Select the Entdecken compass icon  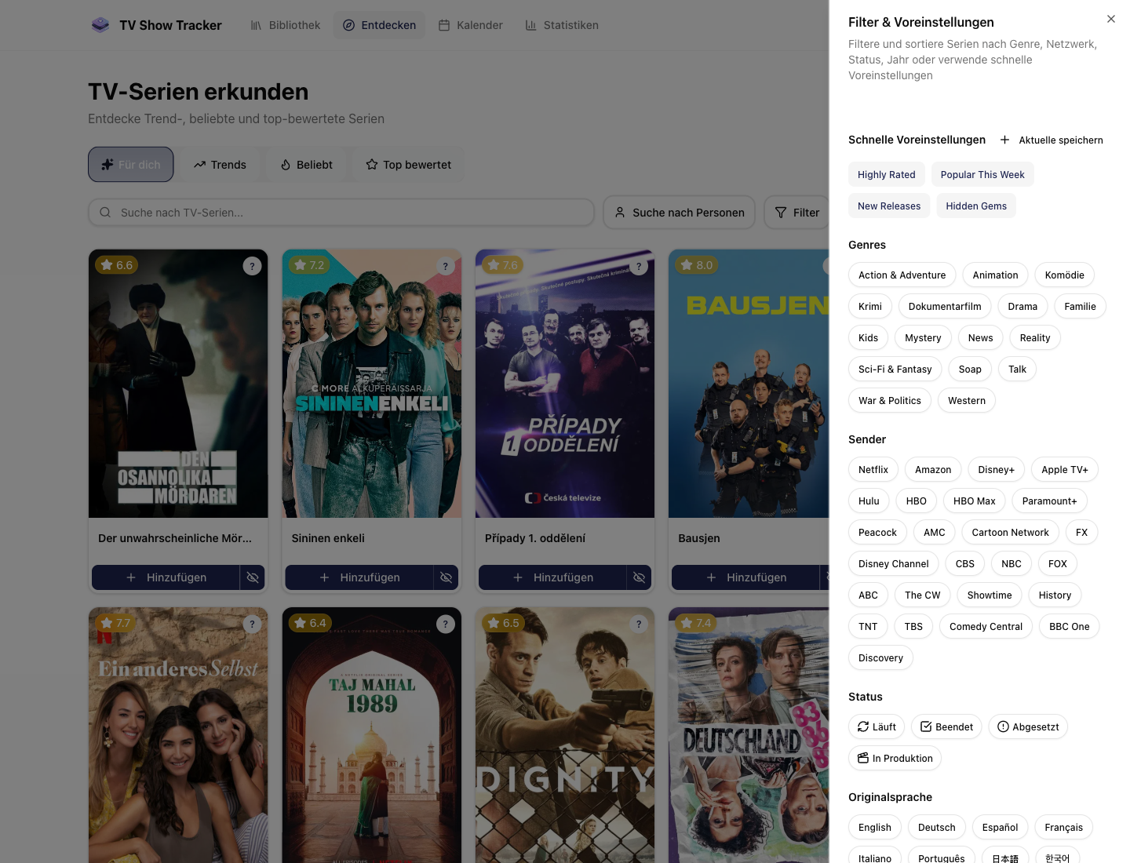click(x=348, y=25)
